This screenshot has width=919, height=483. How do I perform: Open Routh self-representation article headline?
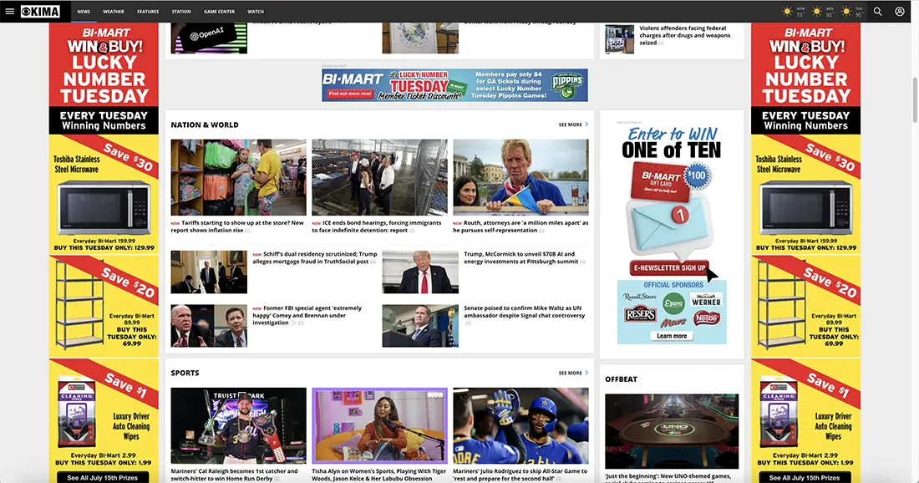coord(520,226)
